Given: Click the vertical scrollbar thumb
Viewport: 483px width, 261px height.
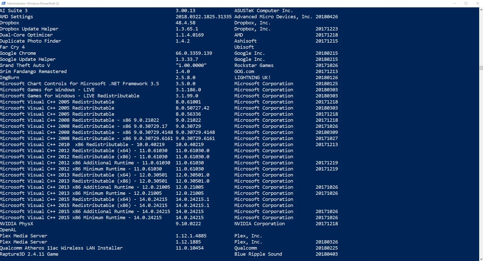Looking at the screenshot, I should click(x=481, y=68).
